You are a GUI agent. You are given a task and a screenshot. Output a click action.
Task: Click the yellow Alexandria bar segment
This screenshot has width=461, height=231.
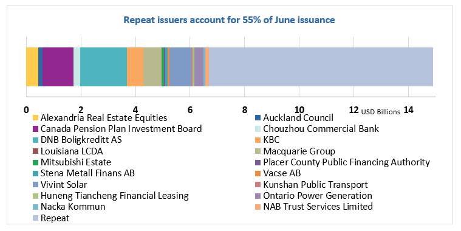coord(32,67)
